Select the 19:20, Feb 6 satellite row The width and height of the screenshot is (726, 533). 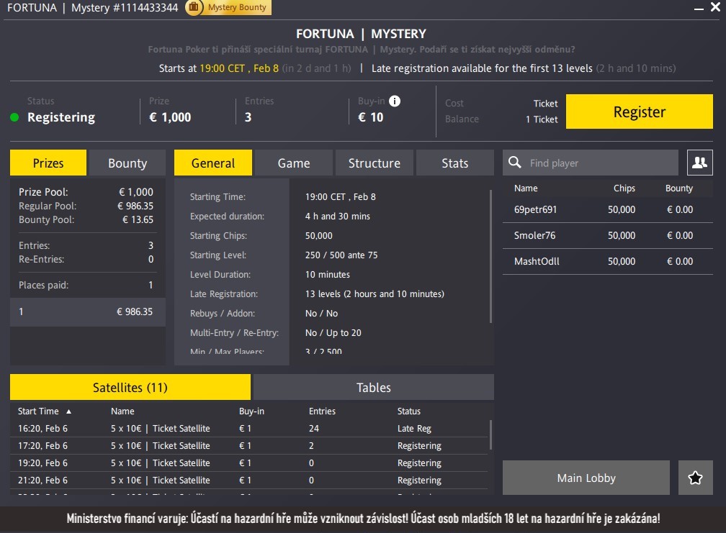249,463
